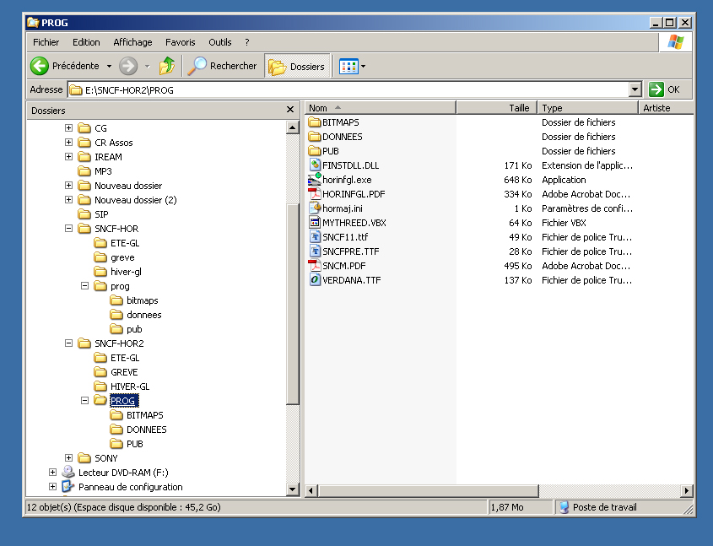Select the horinfgl.exe application icon
The width and height of the screenshot is (713, 546).
click(315, 180)
